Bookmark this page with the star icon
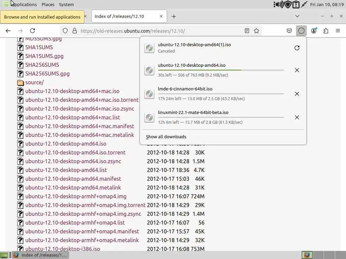Image resolution: width=346 pixels, height=259 pixels. click(256, 31)
